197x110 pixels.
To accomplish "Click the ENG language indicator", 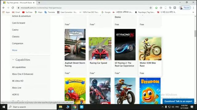I will (x=177, y=107).
